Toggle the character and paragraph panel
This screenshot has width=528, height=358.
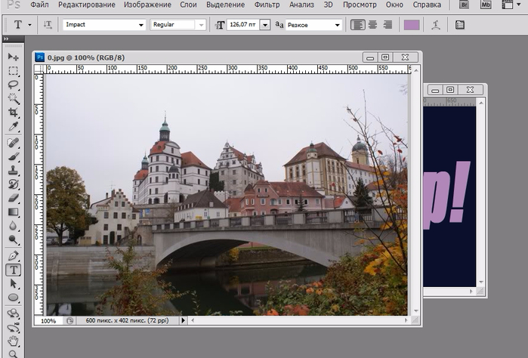click(x=460, y=25)
